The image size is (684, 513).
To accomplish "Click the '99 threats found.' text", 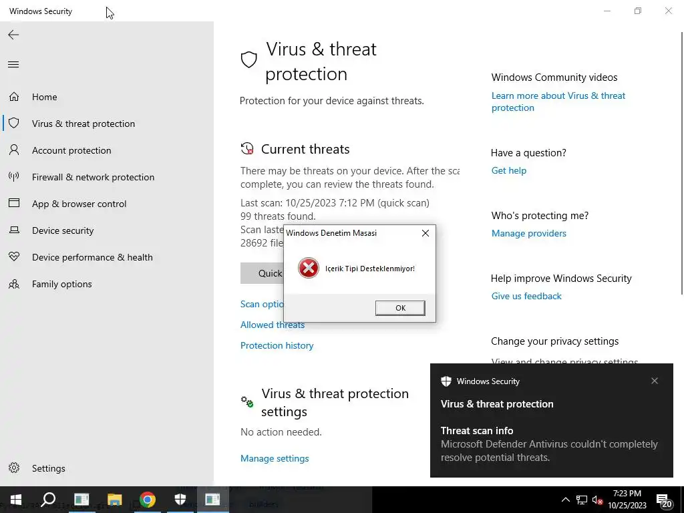I will pos(278,216).
